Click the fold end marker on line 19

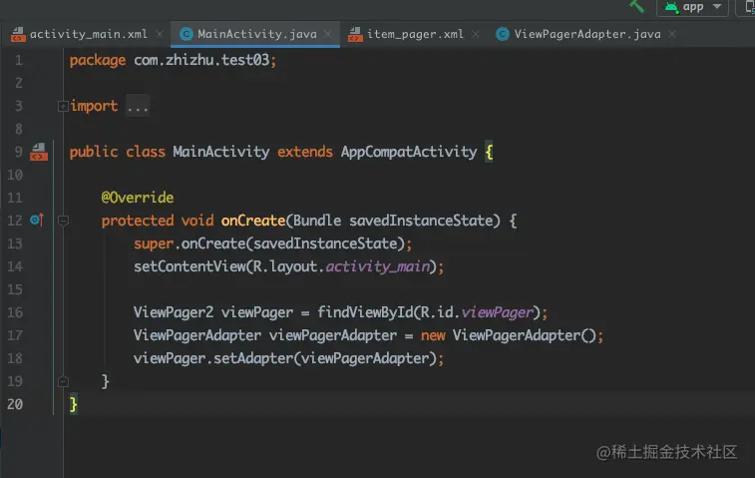click(63, 381)
